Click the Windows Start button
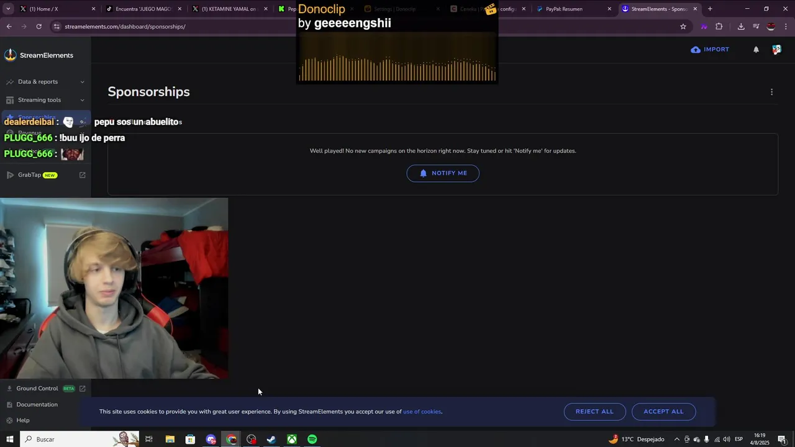 (x=10, y=440)
